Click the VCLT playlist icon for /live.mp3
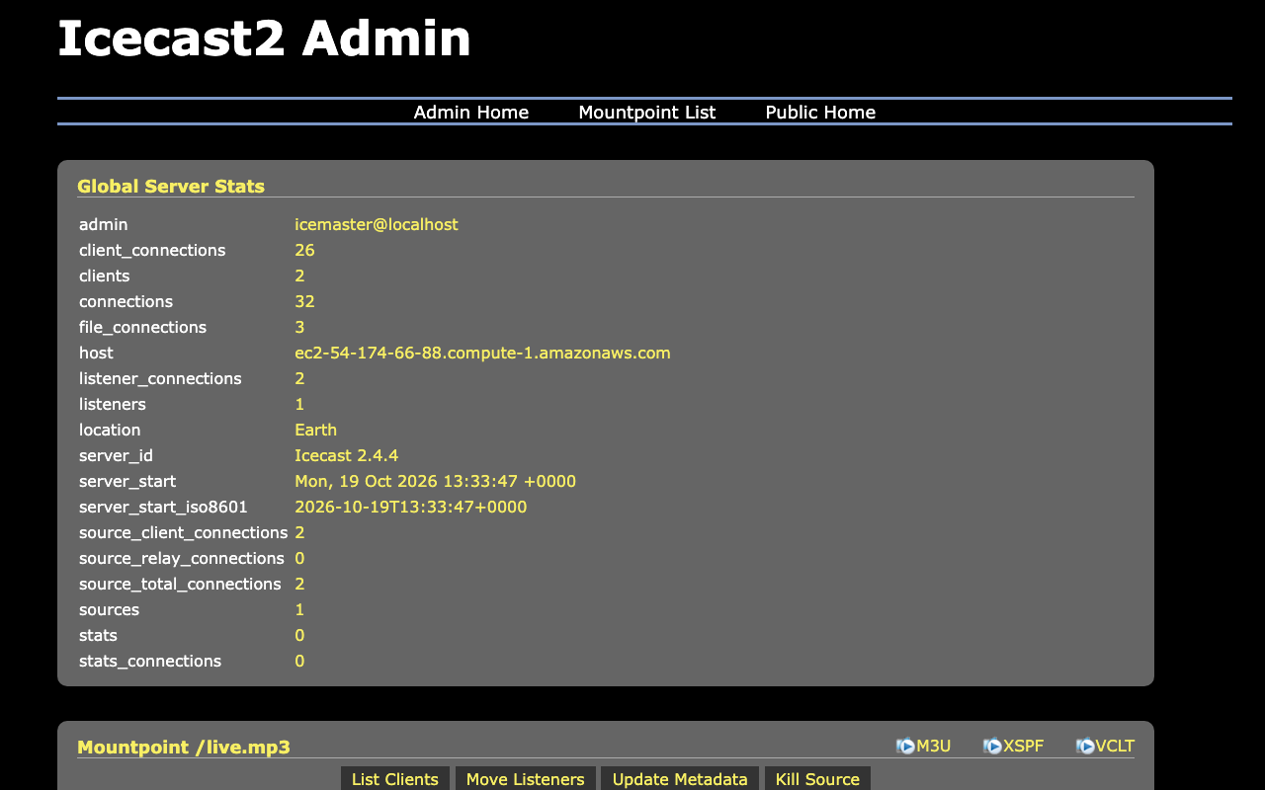This screenshot has width=1265, height=790. coord(1085,747)
